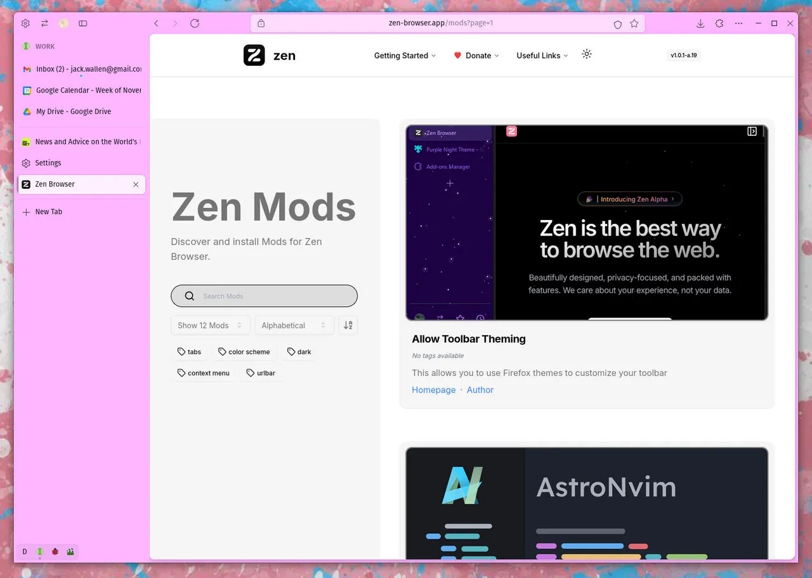812x578 pixels.
Task: Close the Zen Browser tab
Action: [x=136, y=184]
